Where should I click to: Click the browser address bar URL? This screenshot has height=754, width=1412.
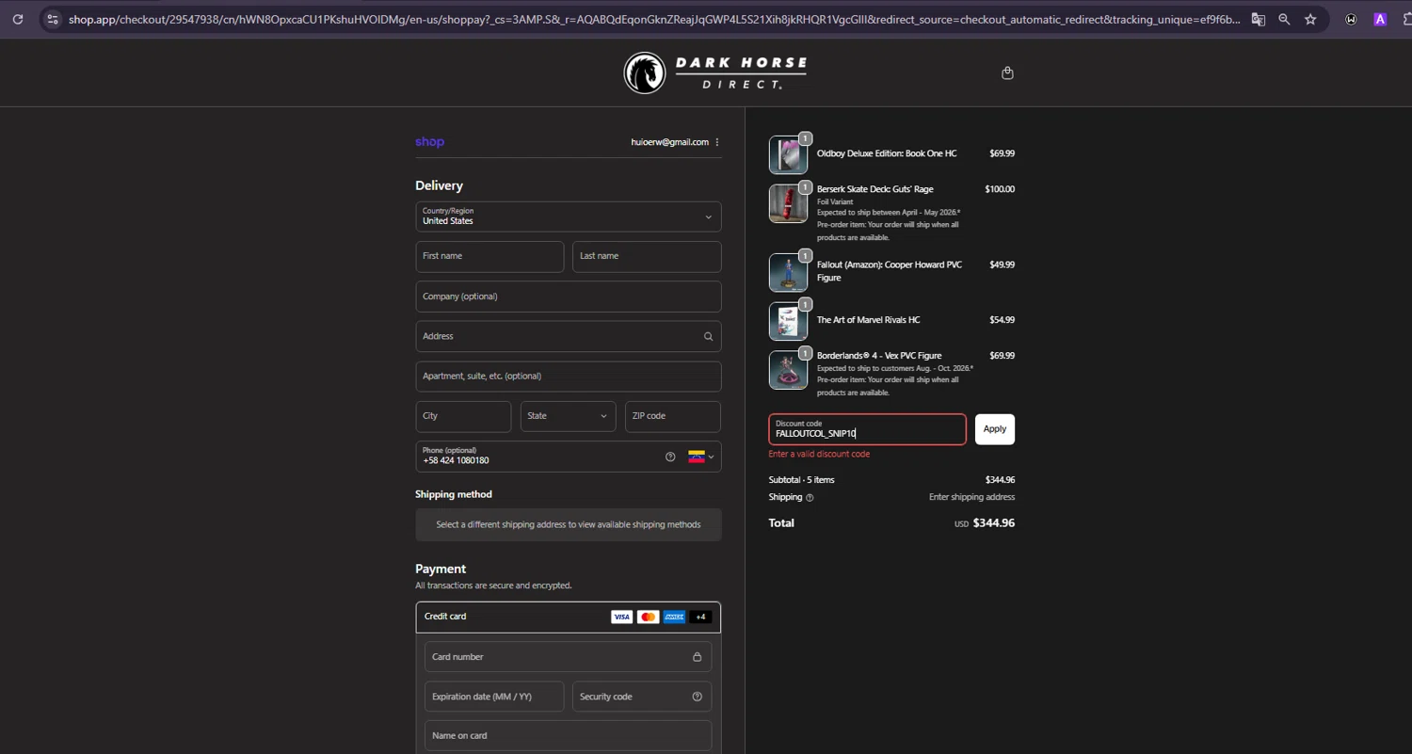point(654,19)
